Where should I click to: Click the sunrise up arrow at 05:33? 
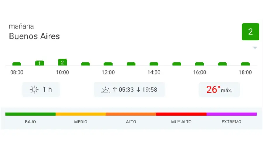115,90
